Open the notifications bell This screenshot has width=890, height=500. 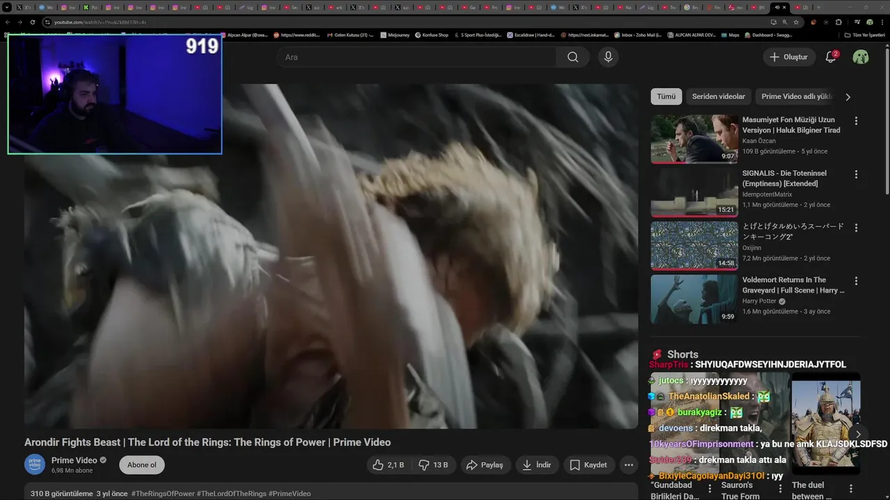point(831,57)
